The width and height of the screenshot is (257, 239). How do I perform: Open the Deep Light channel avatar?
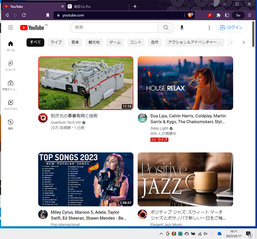click(x=142, y=118)
